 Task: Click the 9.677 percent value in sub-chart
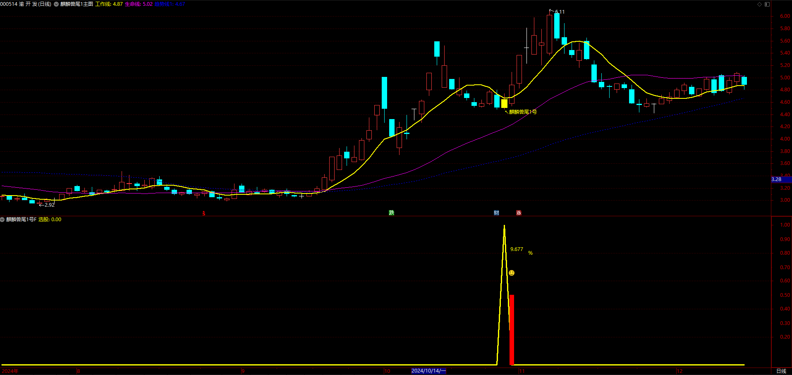pos(517,249)
